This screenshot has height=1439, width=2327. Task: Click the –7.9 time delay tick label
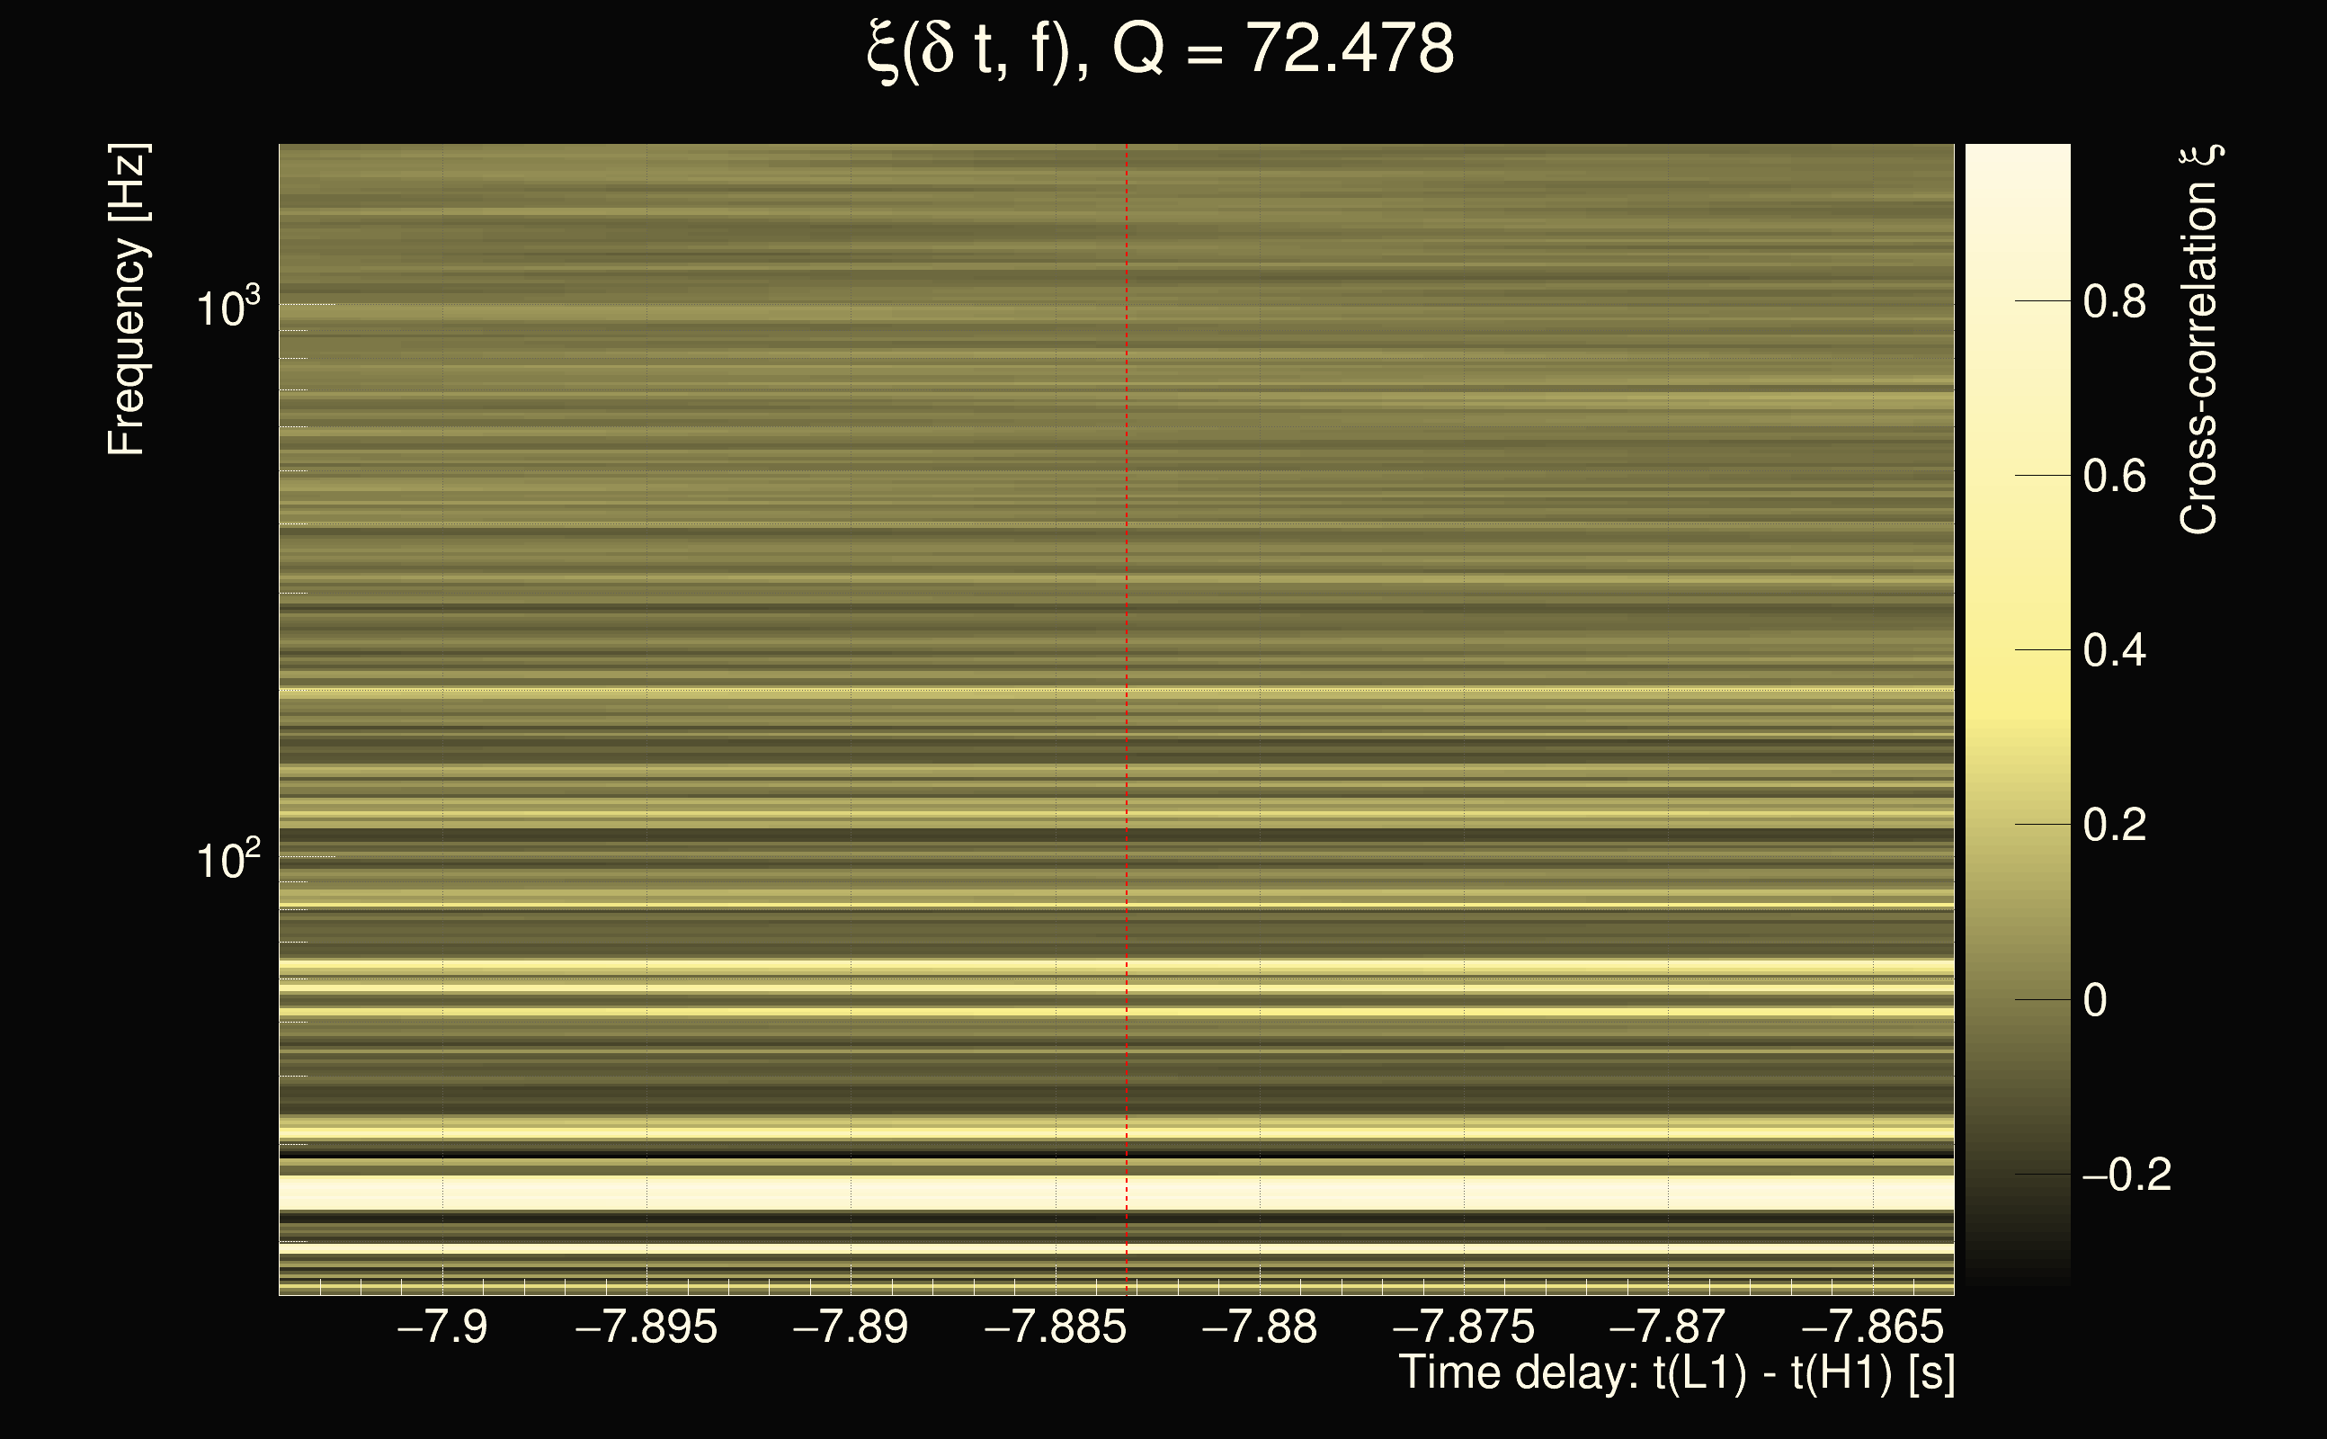click(441, 1327)
